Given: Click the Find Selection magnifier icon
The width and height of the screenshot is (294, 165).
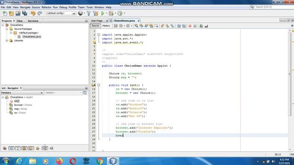Looking at the screenshot, I should coord(136,26).
